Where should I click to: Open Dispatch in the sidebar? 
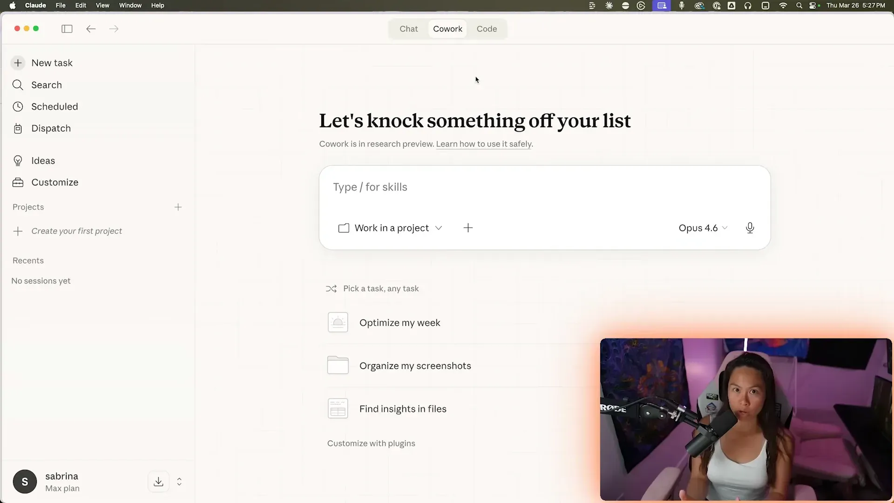[42, 129]
